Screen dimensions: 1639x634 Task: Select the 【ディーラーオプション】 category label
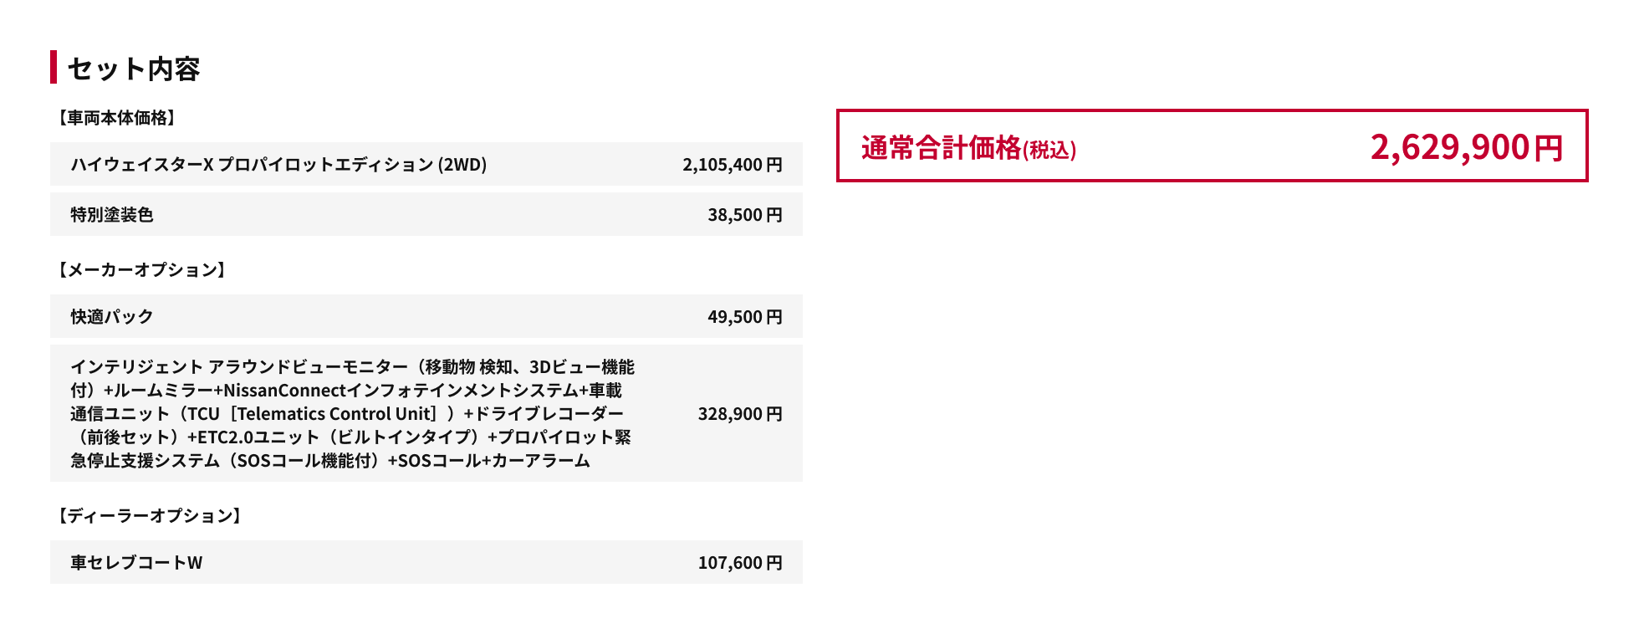[x=150, y=516]
